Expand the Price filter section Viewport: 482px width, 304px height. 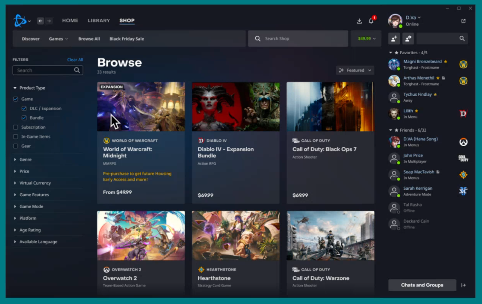pyautogui.click(x=15, y=171)
